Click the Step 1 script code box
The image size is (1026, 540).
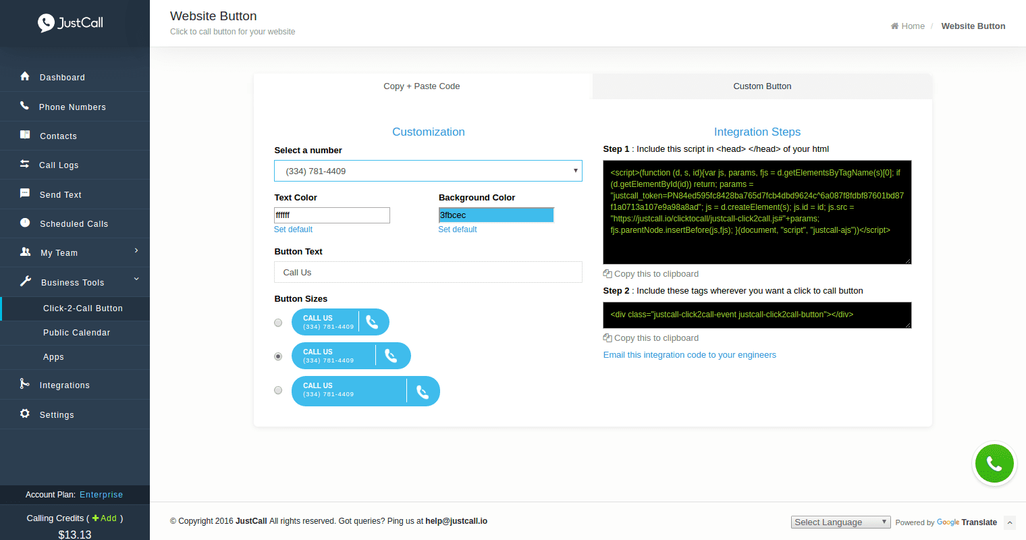[757, 212]
